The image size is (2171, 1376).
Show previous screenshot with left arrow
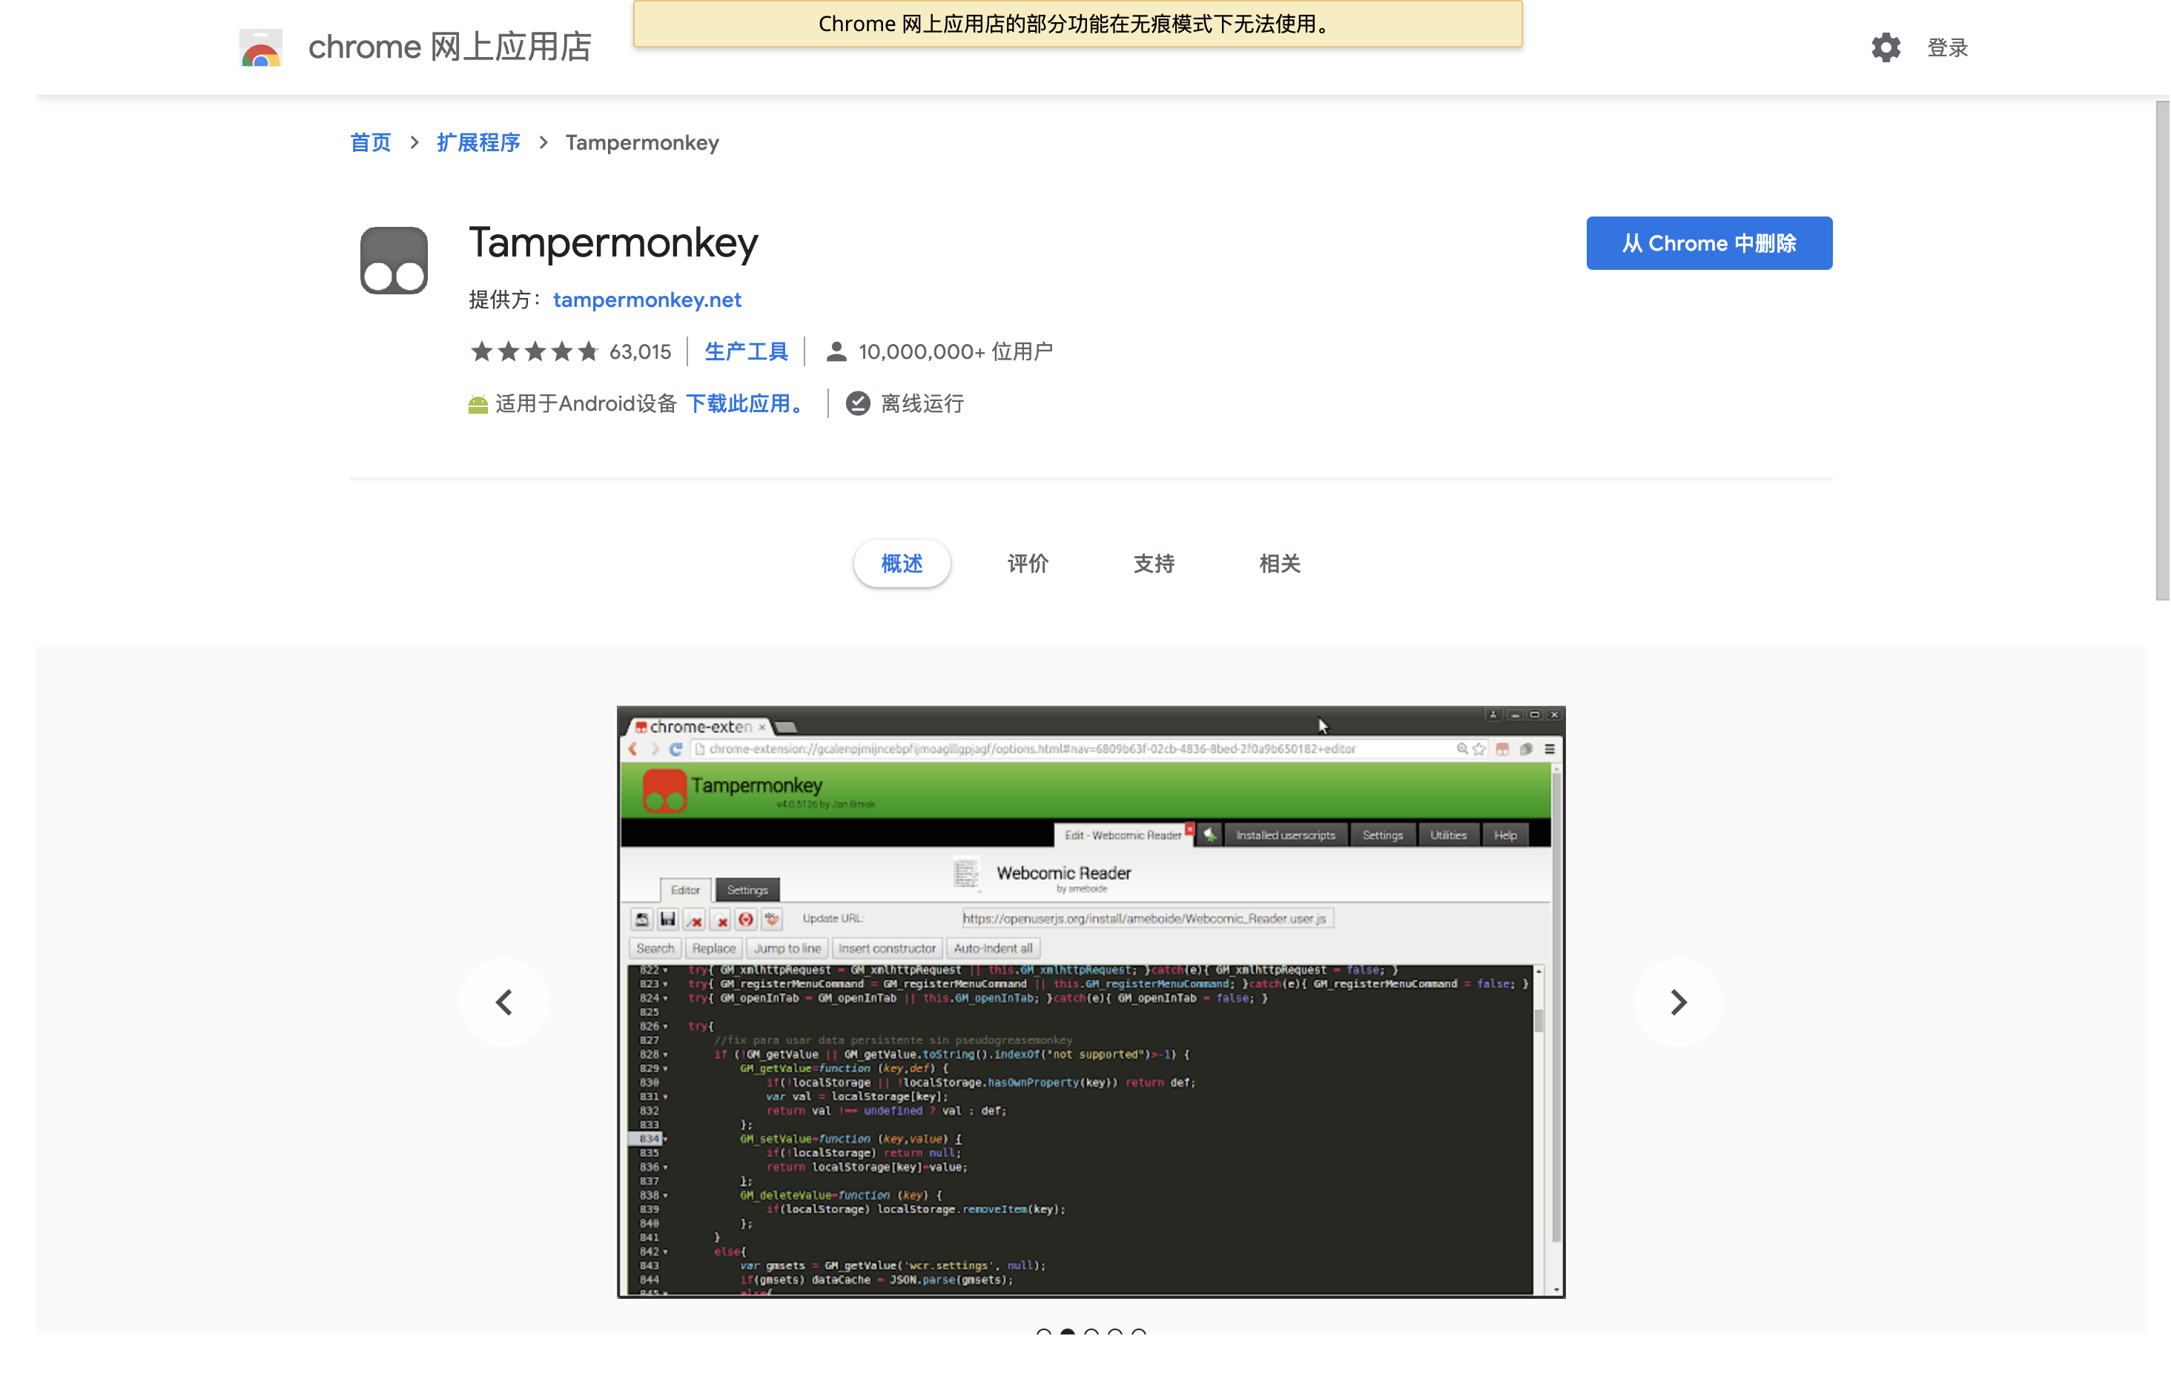(504, 1002)
